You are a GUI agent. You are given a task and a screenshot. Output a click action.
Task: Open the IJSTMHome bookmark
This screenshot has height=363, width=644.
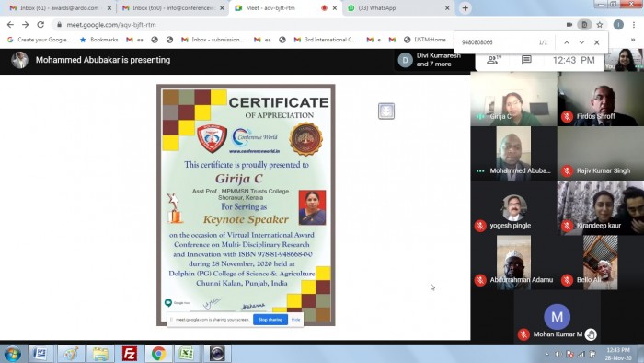tap(425, 40)
